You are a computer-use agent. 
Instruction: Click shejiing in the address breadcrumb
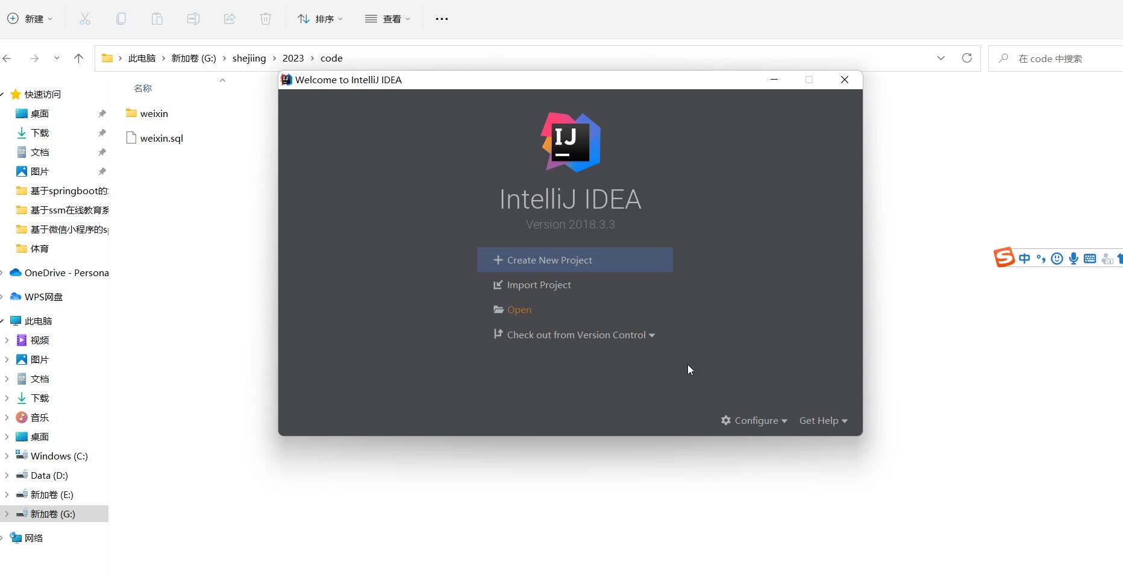pyautogui.click(x=249, y=58)
